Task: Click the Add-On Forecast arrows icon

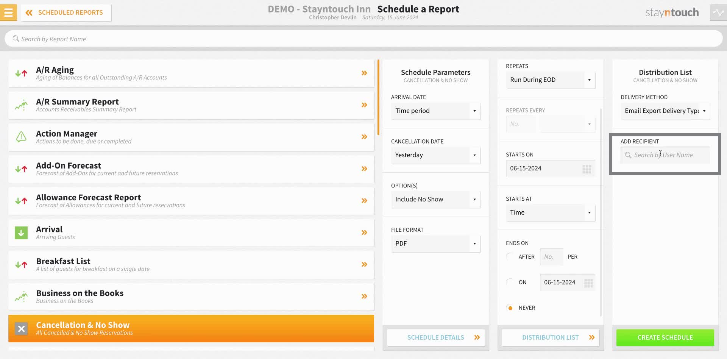Action: tap(21, 169)
